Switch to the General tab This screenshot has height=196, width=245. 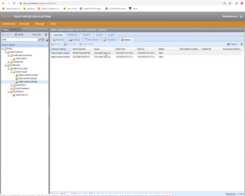(99, 35)
